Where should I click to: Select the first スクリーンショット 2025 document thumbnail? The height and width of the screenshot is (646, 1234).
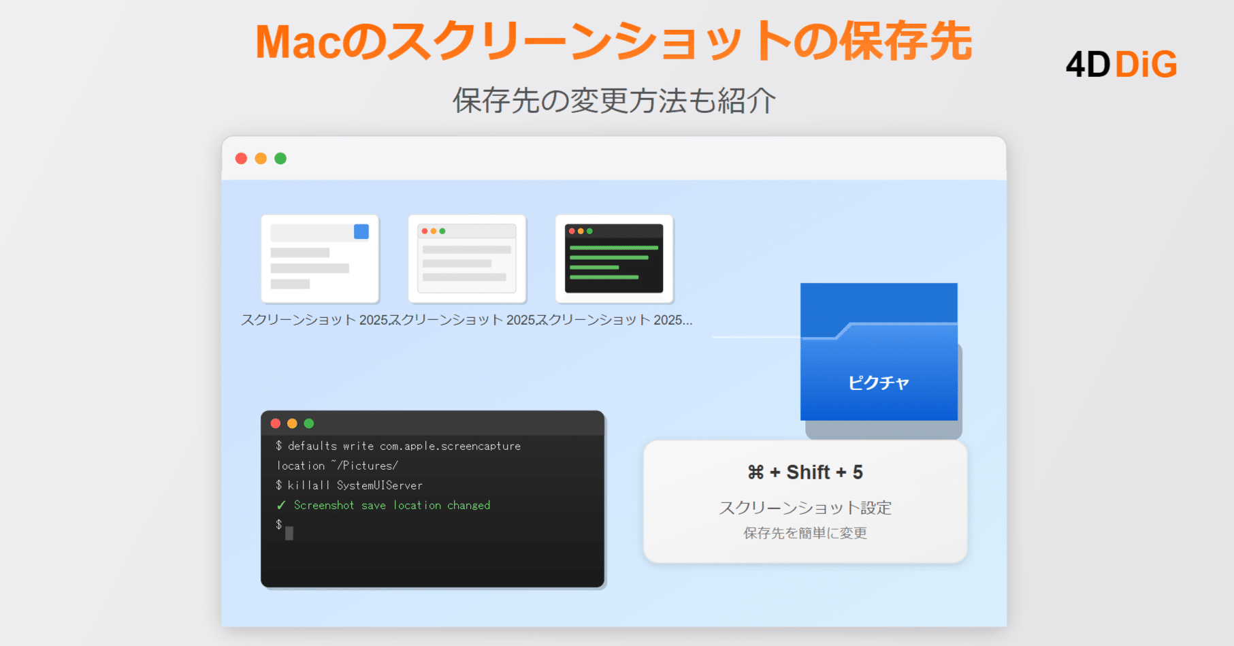coord(320,259)
